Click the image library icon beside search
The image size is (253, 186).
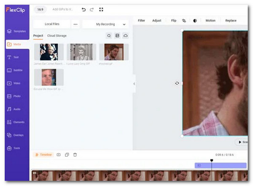(117, 36)
